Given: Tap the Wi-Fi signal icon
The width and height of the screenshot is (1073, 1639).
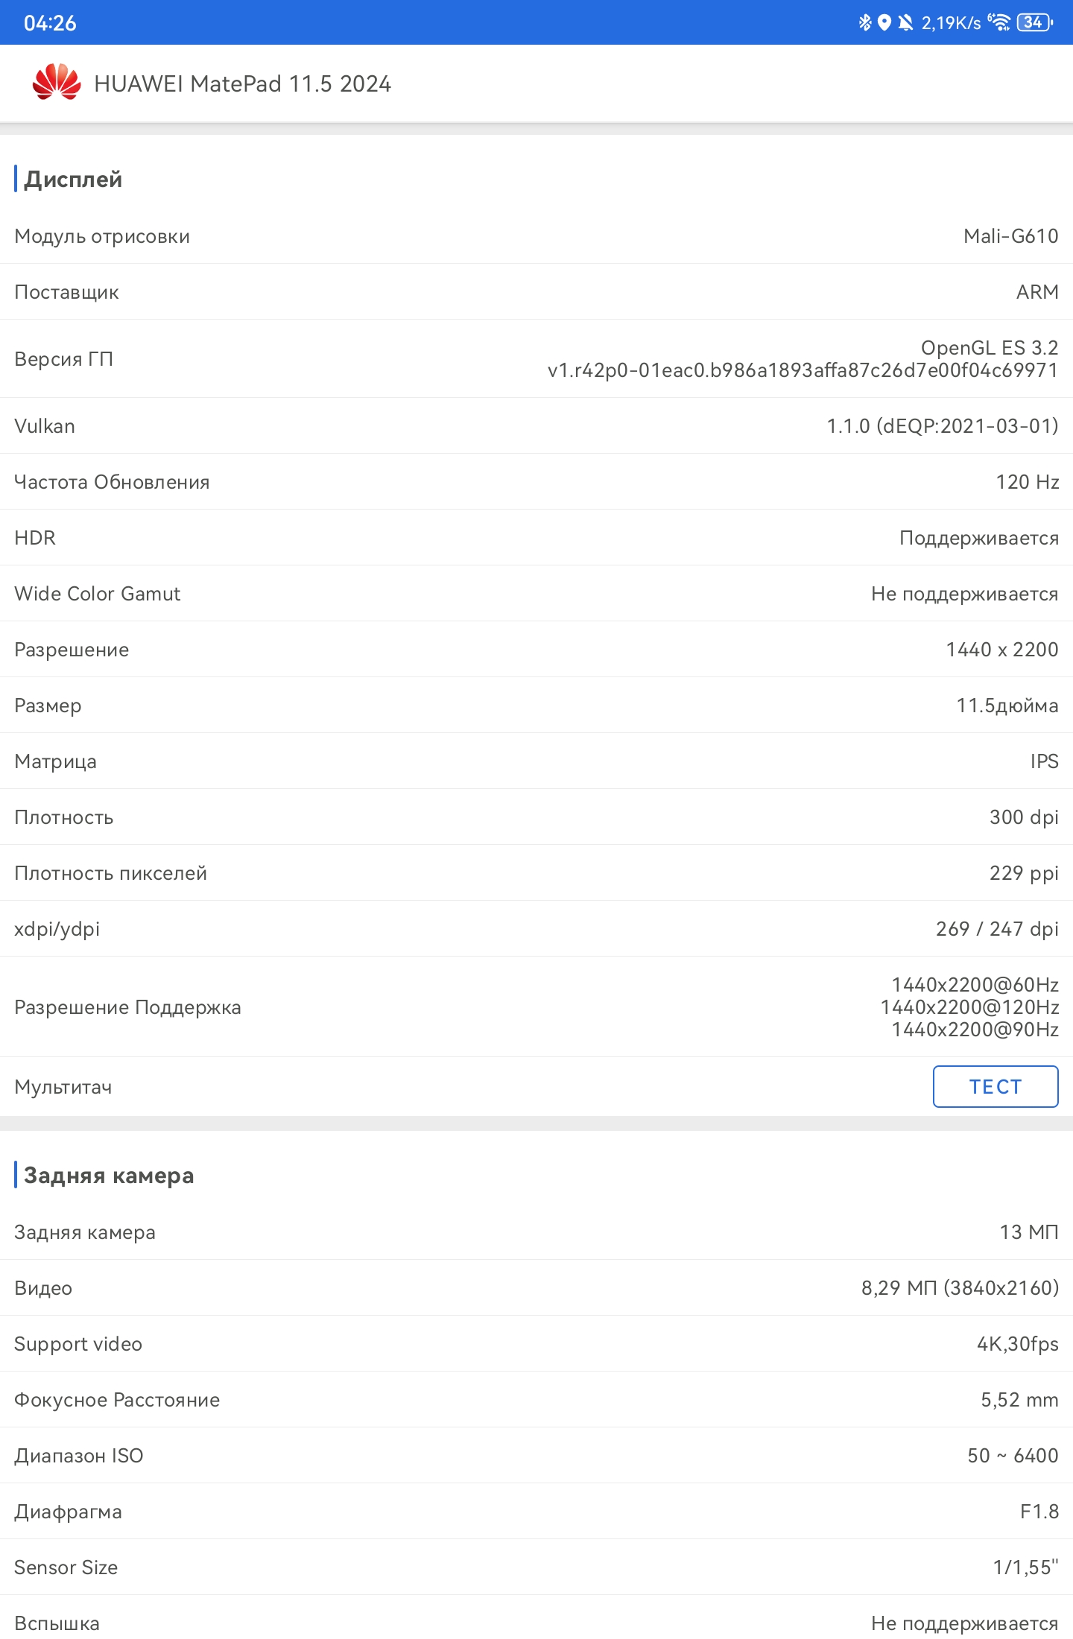Looking at the screenshot, I should pos(999,22).
